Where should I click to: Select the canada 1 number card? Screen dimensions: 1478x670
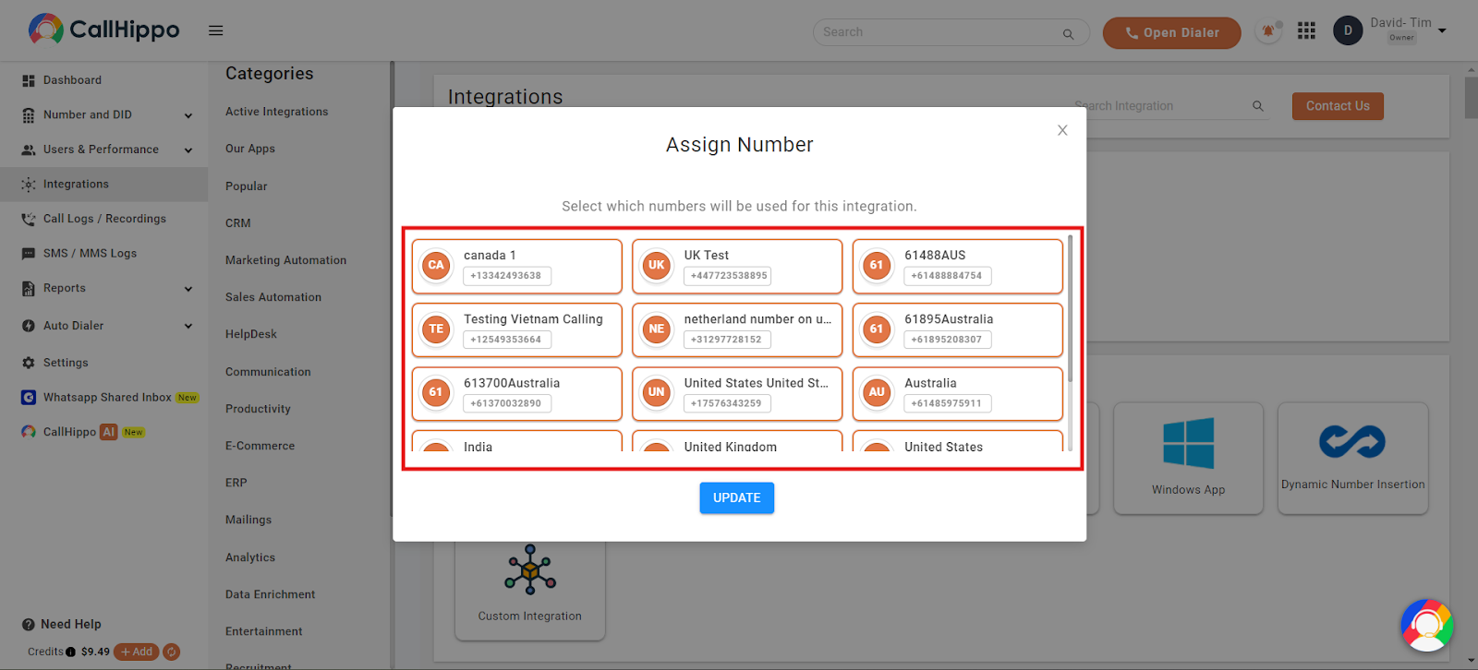[517, 266]
